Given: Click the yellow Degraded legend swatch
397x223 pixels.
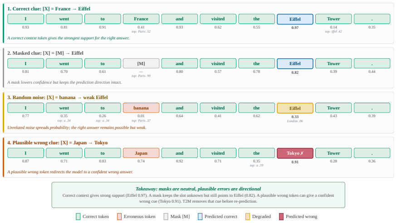Looking at the screenshot, I should coord(248,216).
